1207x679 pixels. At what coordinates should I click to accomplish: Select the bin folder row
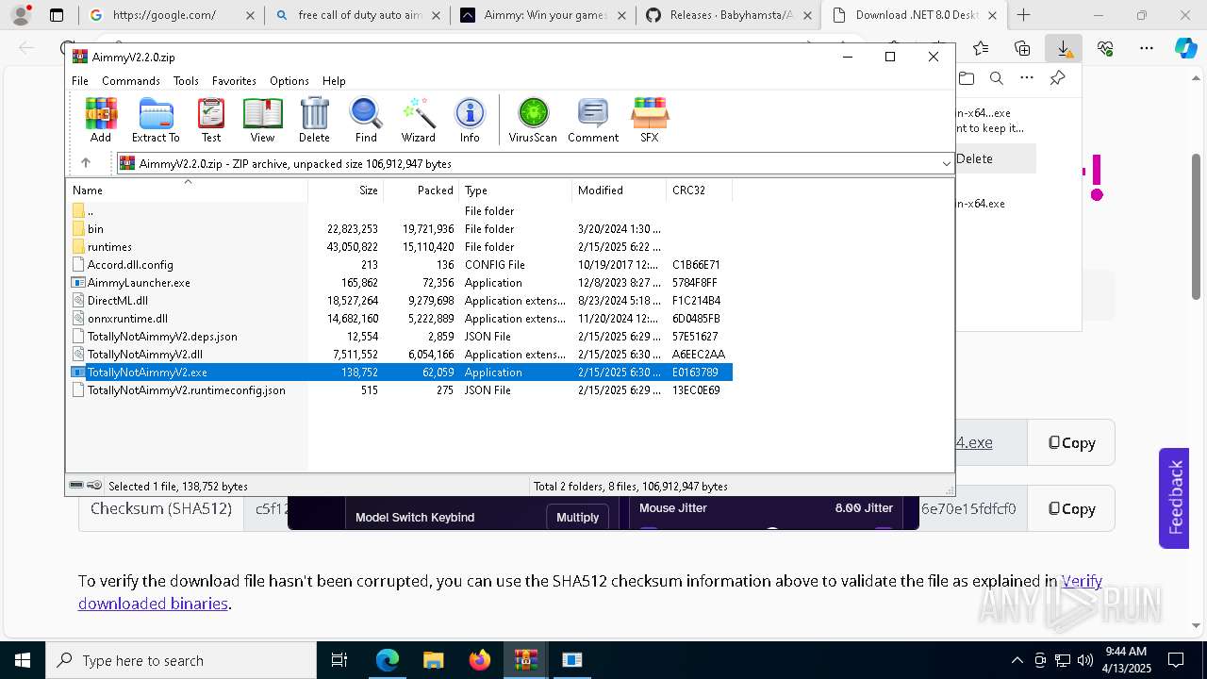pos(400,229)
